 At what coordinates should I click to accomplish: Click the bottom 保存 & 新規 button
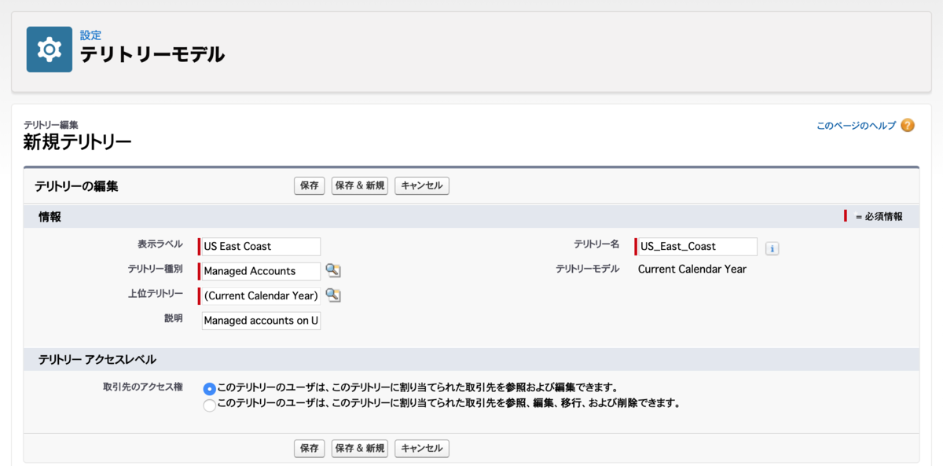pyautogui.click(x=359, y=448)
